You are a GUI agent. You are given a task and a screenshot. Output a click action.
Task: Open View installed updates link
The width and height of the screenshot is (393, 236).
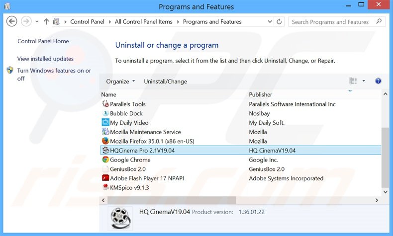point(45,59)
